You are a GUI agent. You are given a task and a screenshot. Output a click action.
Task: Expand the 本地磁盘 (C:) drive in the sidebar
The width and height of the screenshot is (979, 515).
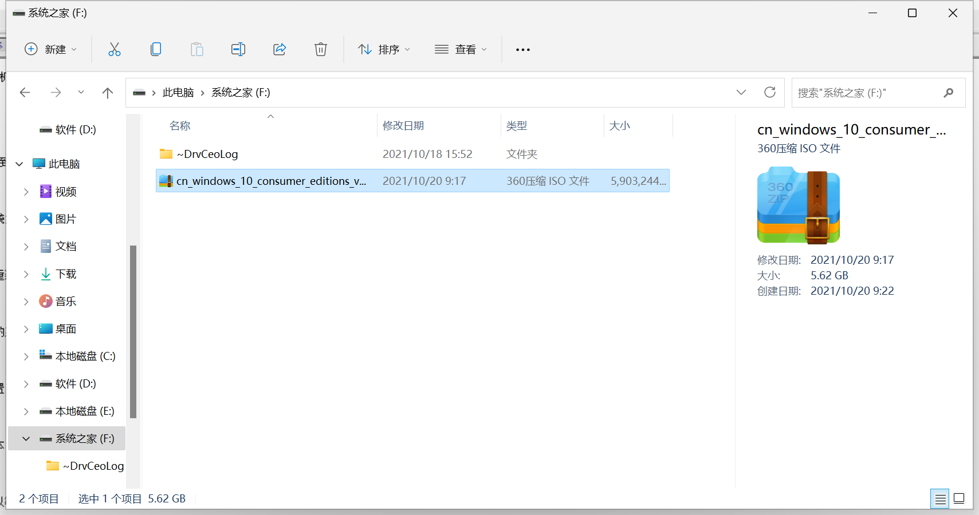click(x=25, y=356)
